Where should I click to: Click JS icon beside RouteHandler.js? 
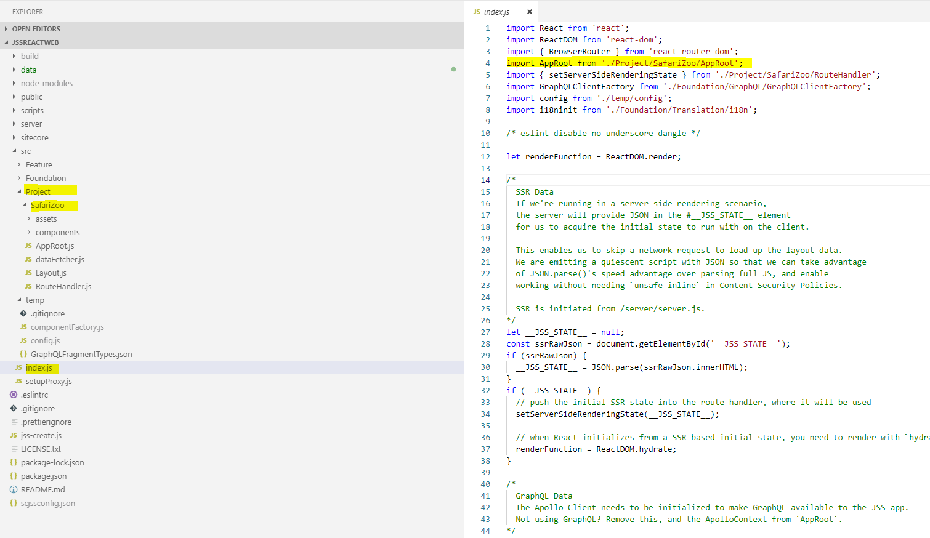(28, 286)
